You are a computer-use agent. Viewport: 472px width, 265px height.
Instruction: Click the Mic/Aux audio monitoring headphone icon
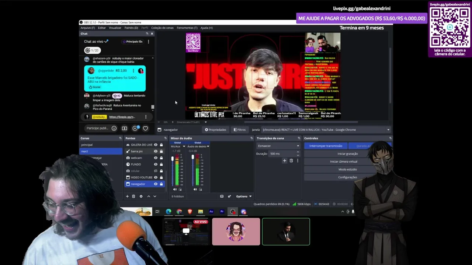(x=180, y=189)
